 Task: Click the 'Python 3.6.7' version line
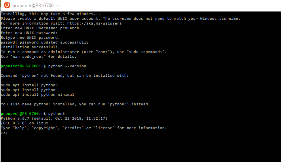54,118
